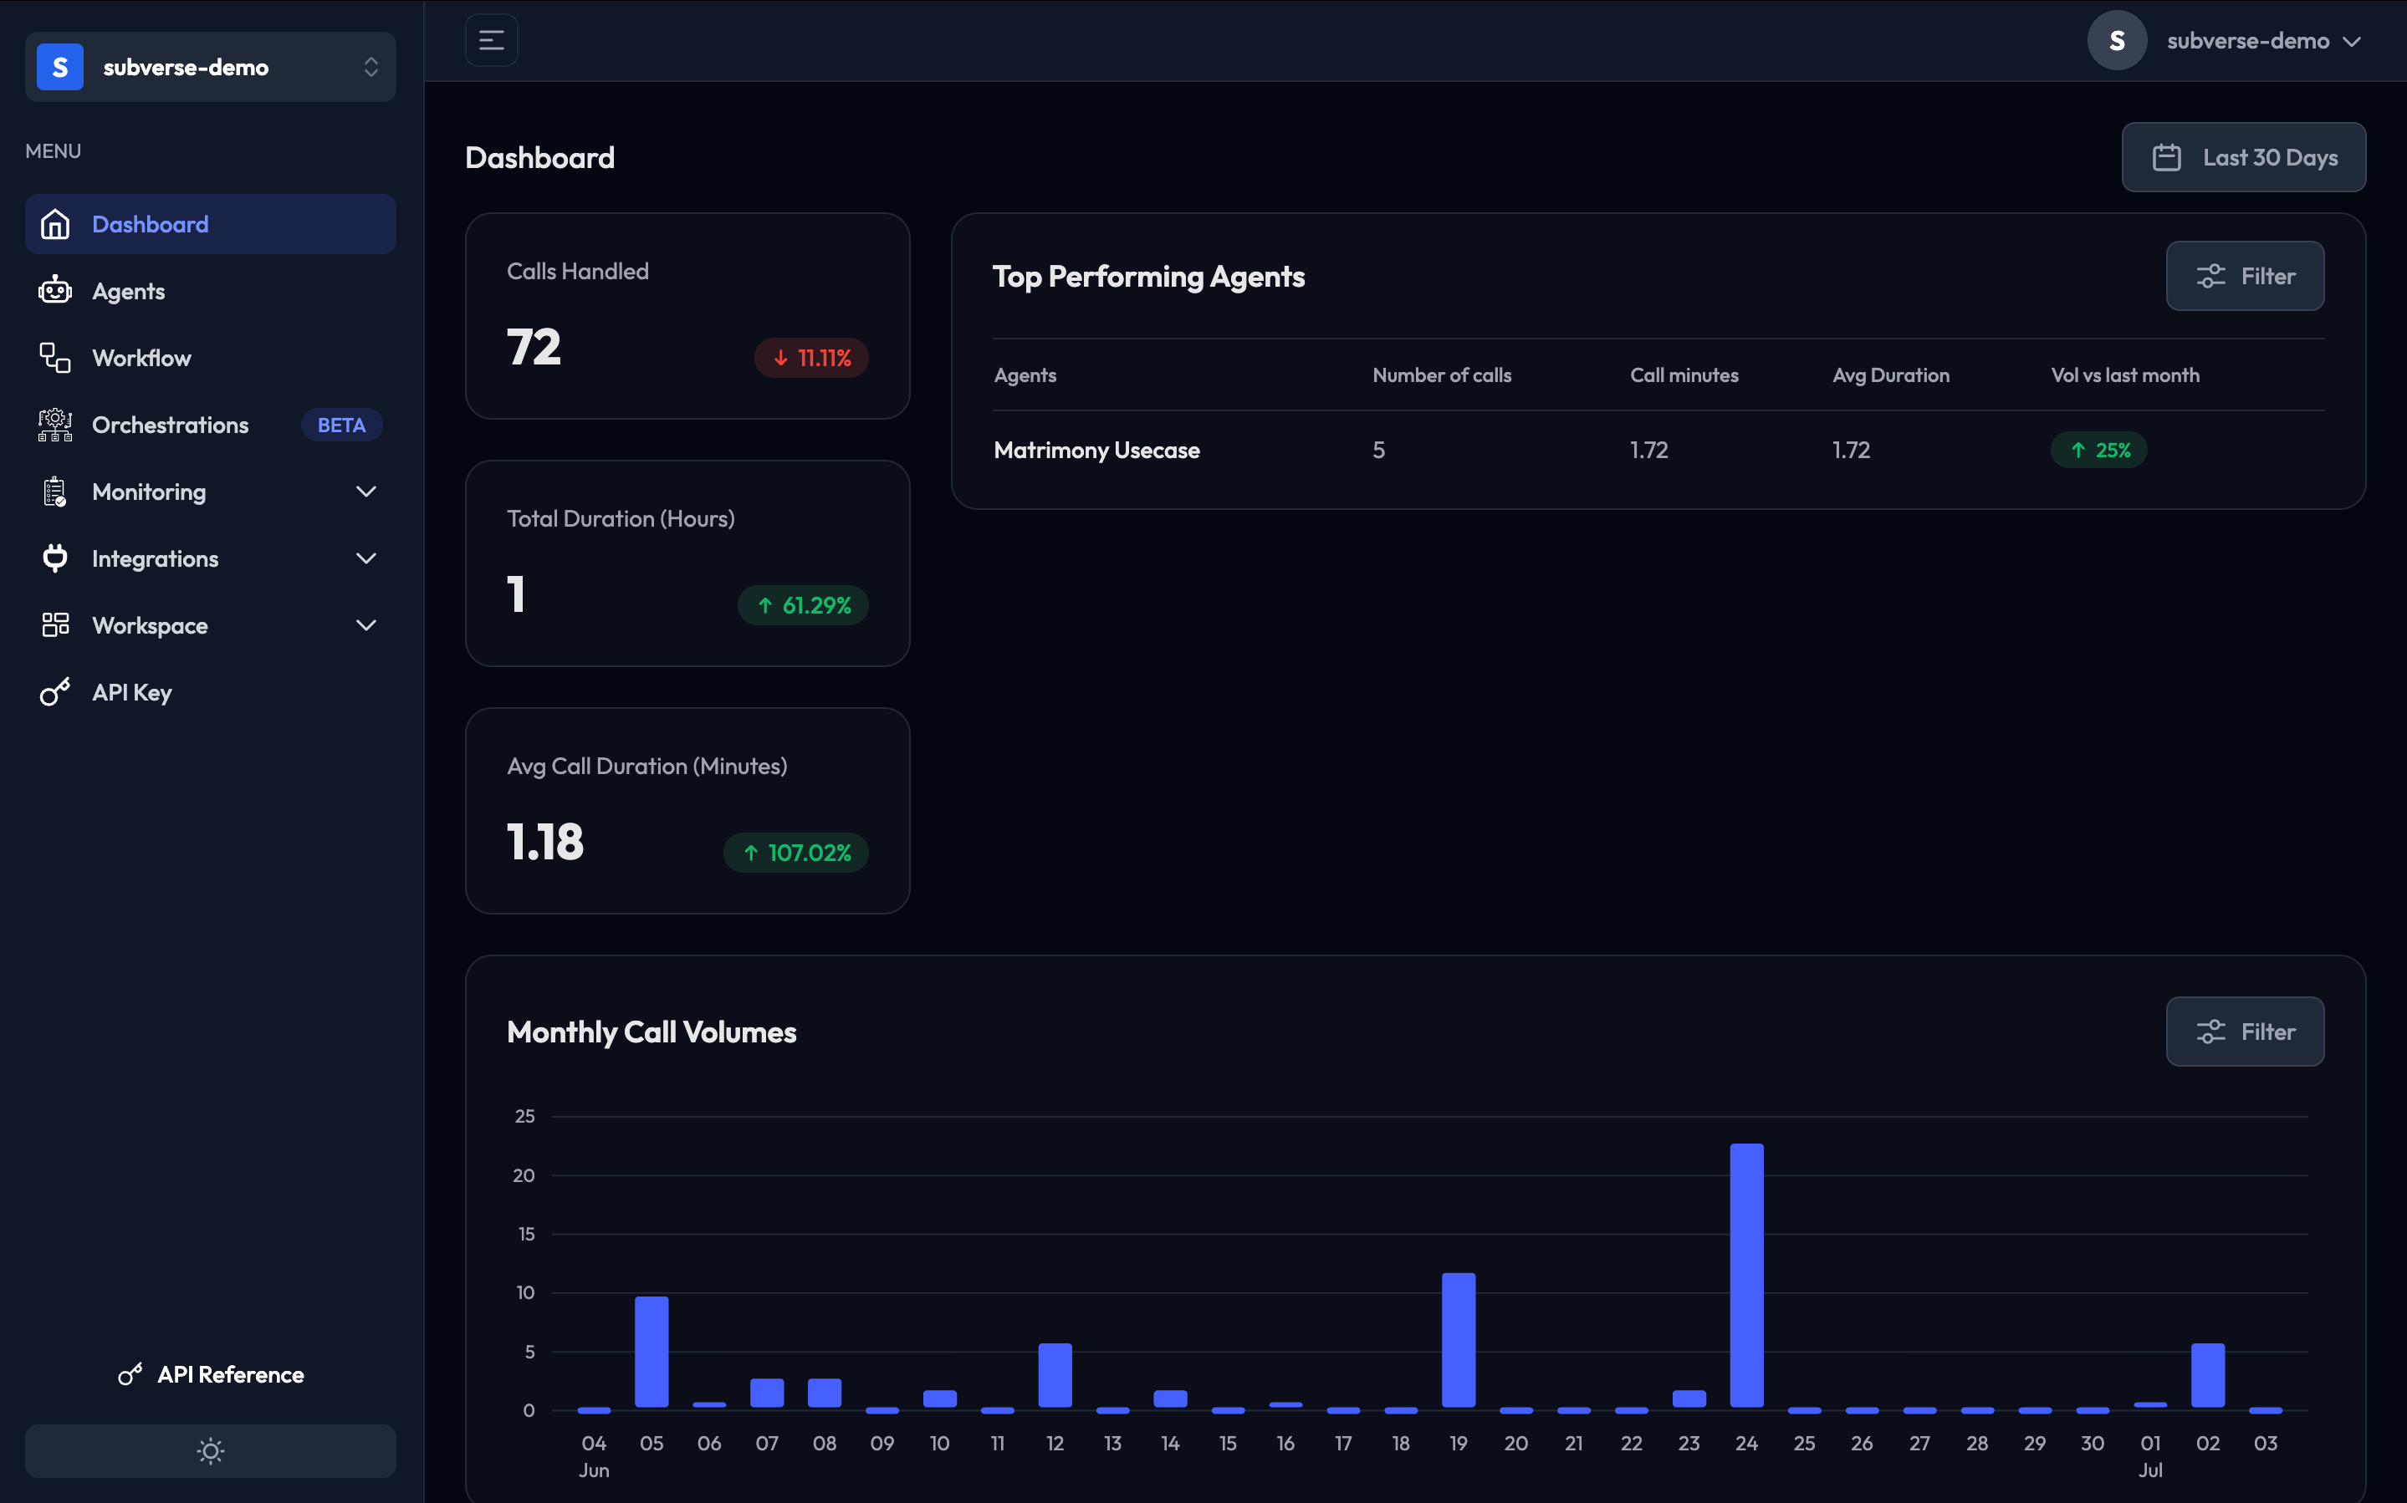Expand the Monitoring submenu chevron
Image resolution: width=2407 pixels, height=1503 pixels.
click(x=365, y=492)
